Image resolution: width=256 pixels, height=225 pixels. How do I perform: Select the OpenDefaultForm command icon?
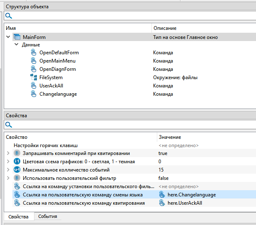(34, 53)
